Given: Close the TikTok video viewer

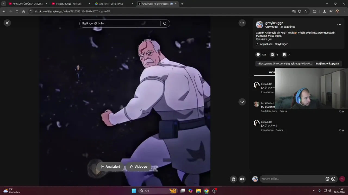Looking at the screenshot, I should click(x=7, y=23).
